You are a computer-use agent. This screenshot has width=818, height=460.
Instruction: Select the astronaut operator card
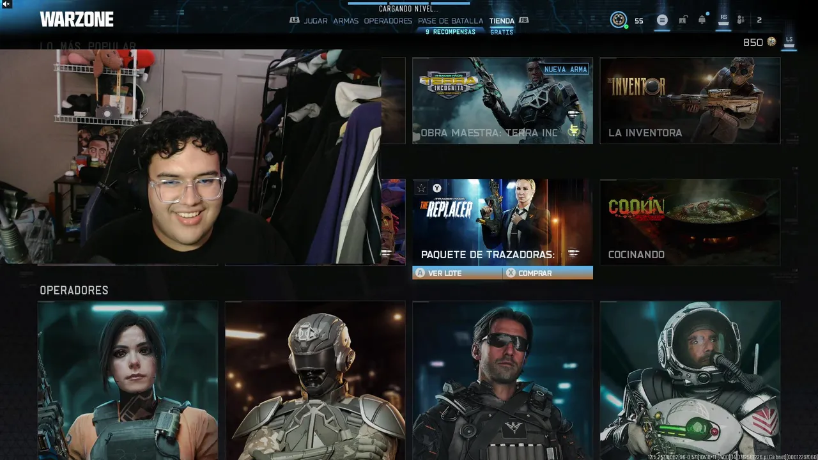(690, 380)
